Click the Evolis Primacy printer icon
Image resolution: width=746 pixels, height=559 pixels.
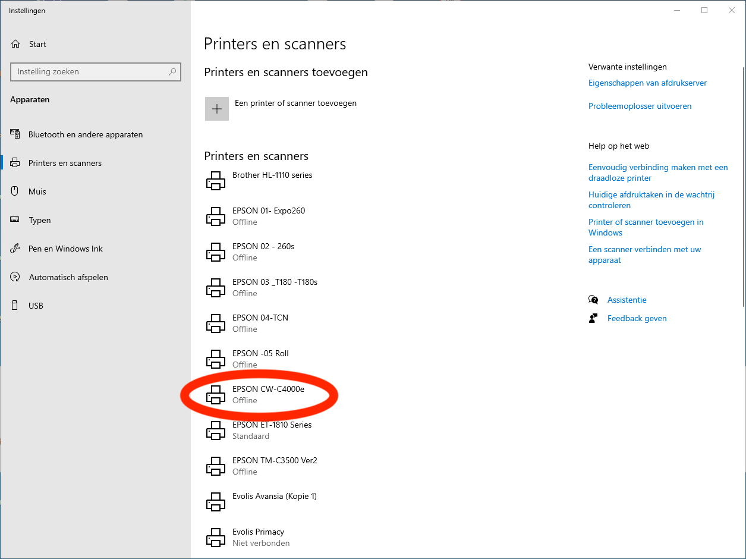click(x=216, y=538)
